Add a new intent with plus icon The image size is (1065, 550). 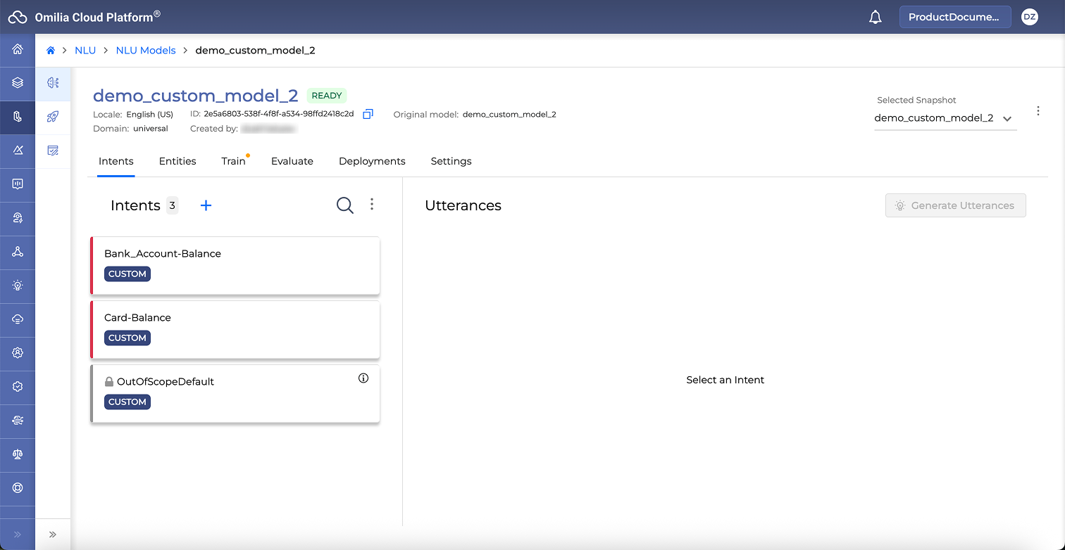click(206, 205)
